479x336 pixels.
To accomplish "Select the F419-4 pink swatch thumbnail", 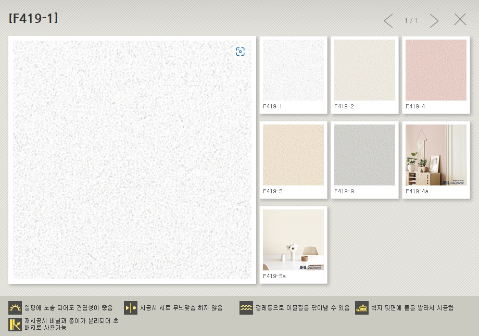I will (x=436, y=70).
